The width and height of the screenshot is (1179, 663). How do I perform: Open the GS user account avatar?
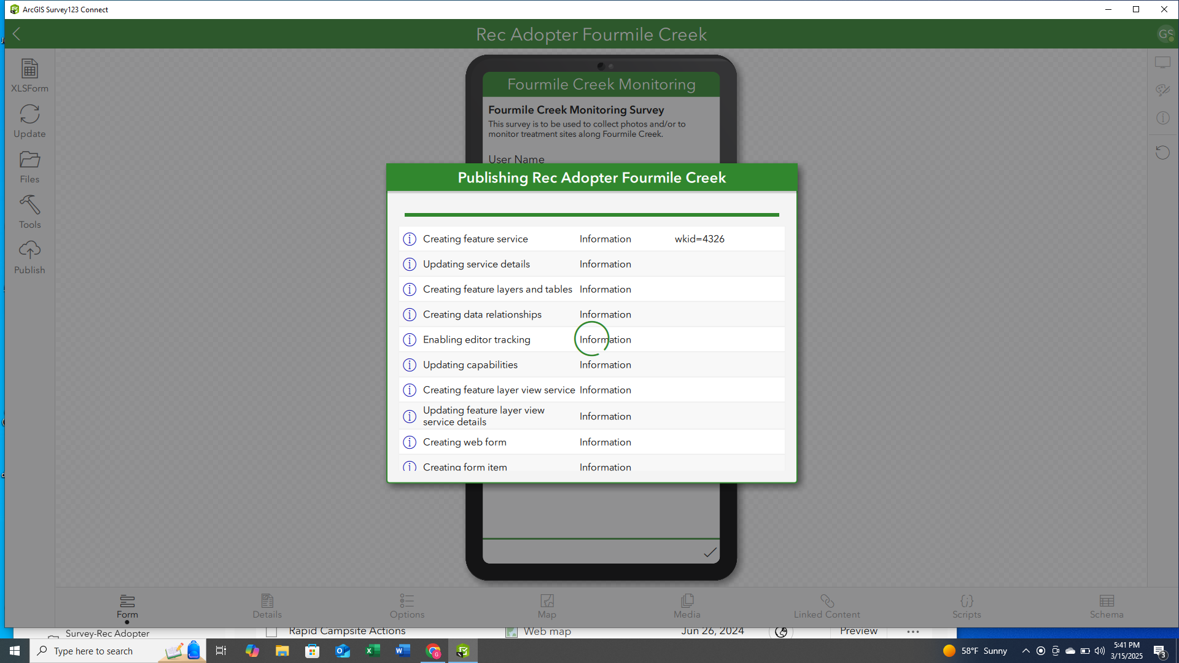(x=1165, y=34)
